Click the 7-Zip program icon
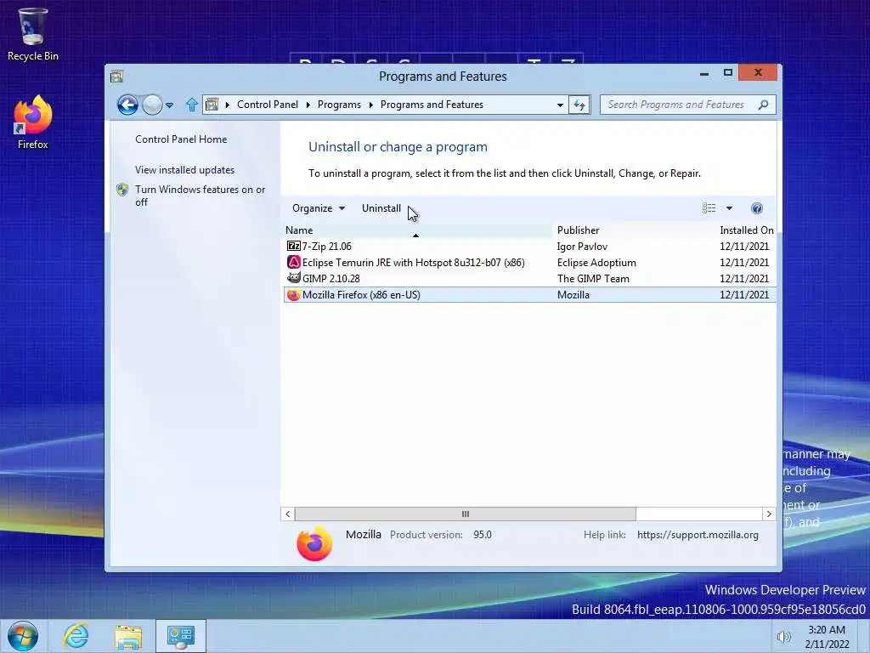 click(293, 246)
